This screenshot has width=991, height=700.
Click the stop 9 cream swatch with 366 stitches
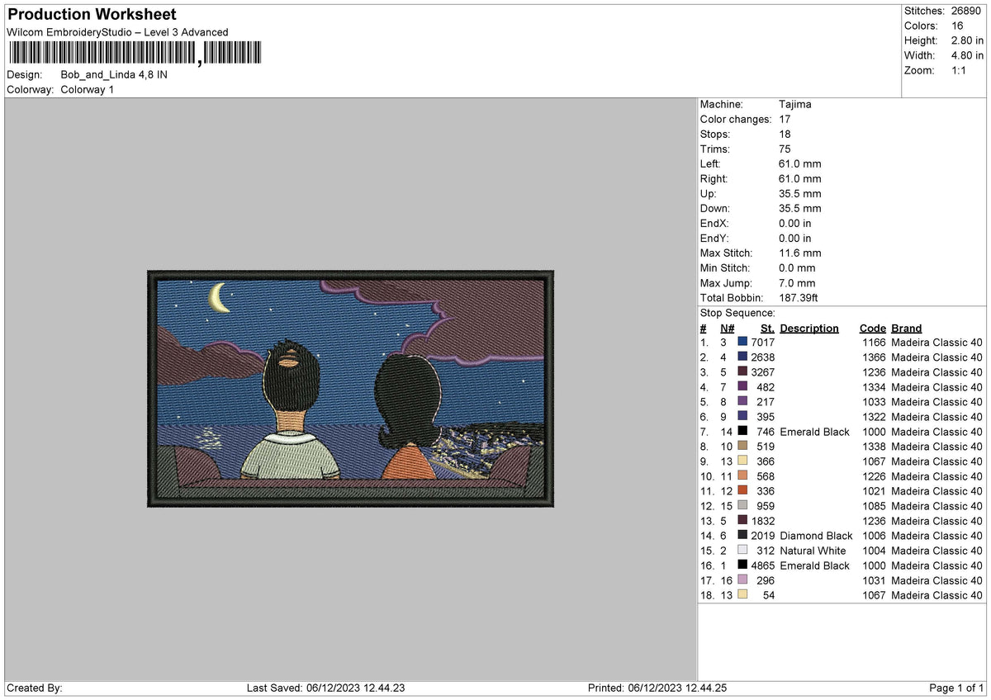743,460
